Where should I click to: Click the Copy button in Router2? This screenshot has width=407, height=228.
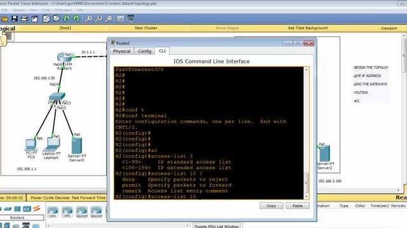pyautogui.click(x=272, y=206)
